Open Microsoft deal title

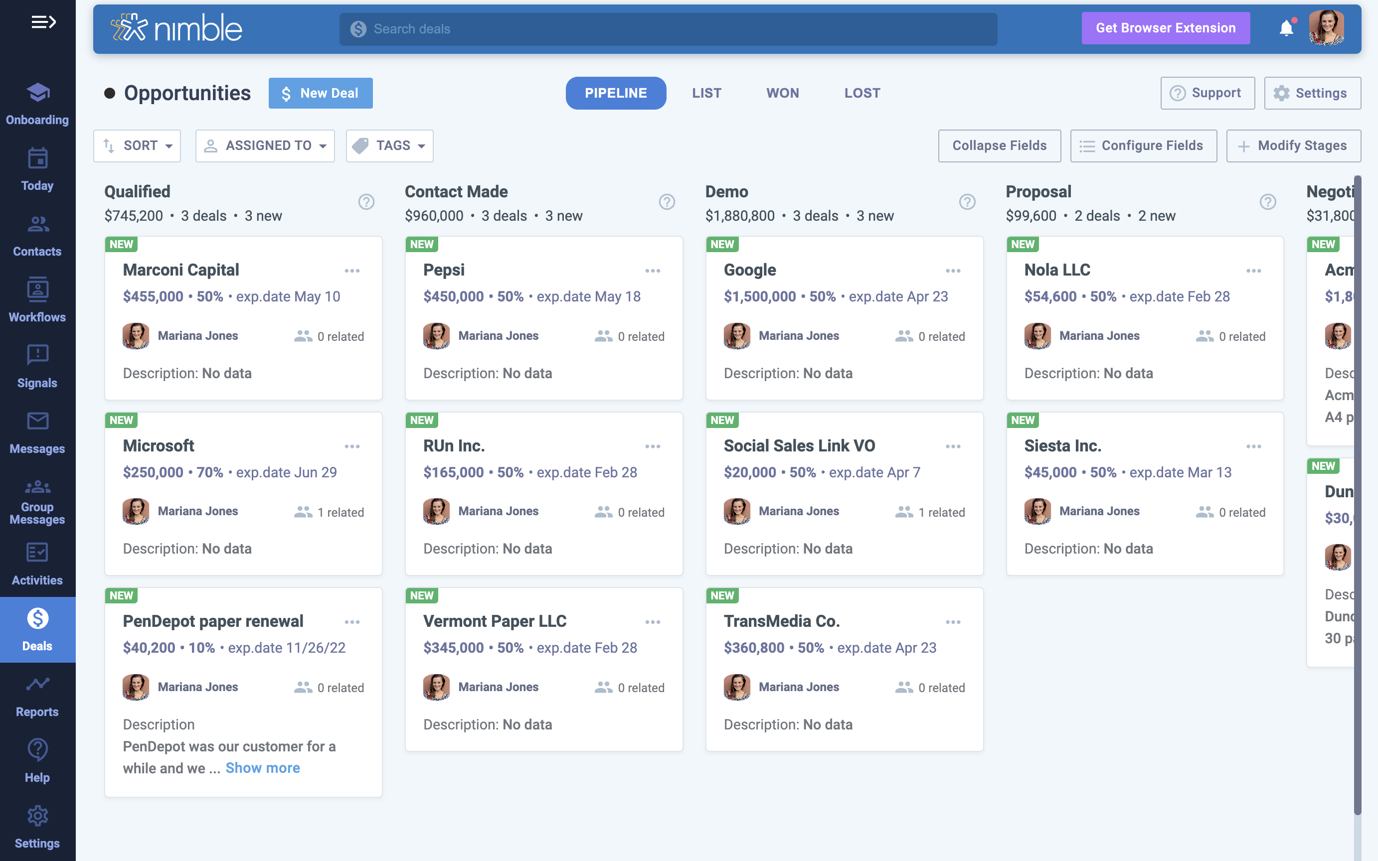(x=159, y=445)
